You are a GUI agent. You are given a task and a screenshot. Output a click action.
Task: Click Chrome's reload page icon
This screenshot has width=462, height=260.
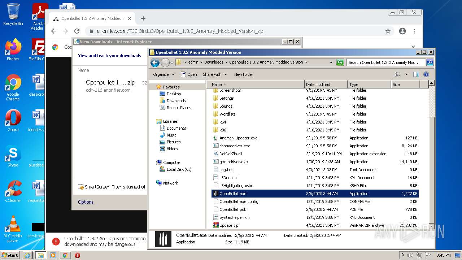point(77,31)
